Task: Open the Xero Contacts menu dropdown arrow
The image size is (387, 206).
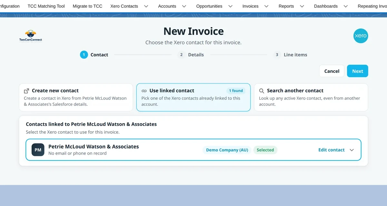Action: pyautogui.click(x=146, y=6)
